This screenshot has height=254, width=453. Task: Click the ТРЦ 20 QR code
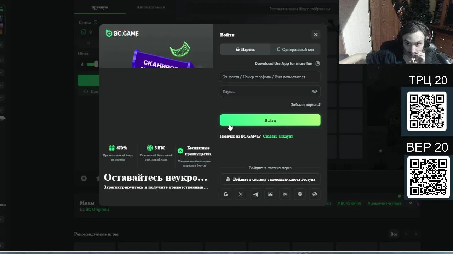[x=427, y=111]
